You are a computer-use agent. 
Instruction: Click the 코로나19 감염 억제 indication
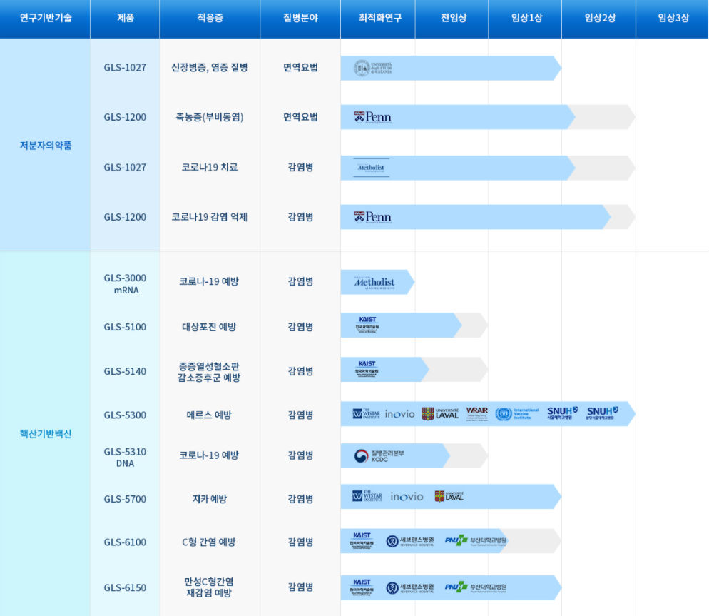[x=210, y=217]
